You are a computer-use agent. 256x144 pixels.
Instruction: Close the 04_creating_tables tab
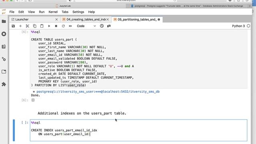tap(108, 20)
